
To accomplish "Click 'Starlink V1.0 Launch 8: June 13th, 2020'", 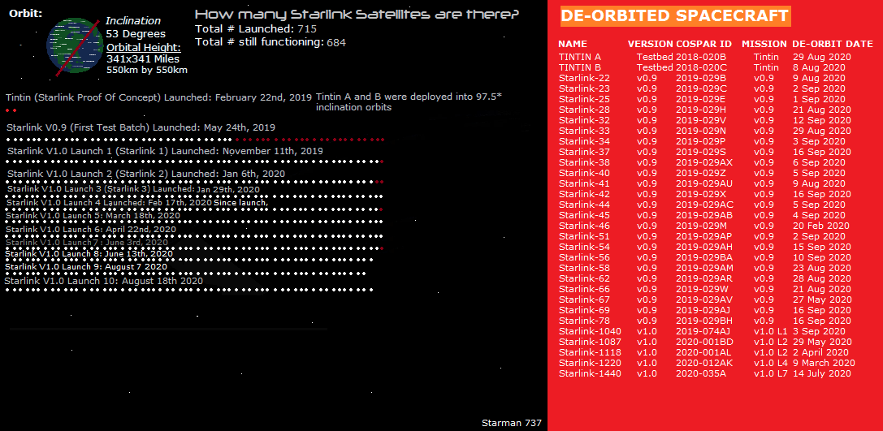I will pyautogui.click(x=89, y=254).
